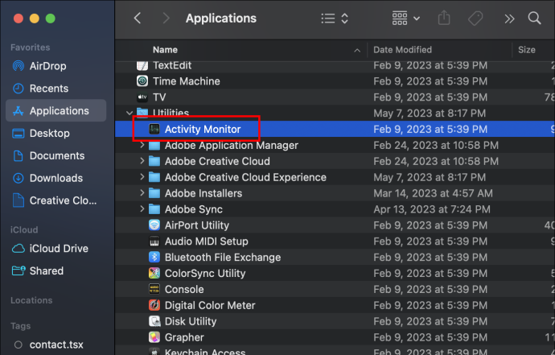Select the Time Machine app icon
Image resolution: width=555 pixels, height=355 pixels.
pyautogui.click(x=142, y=81)
